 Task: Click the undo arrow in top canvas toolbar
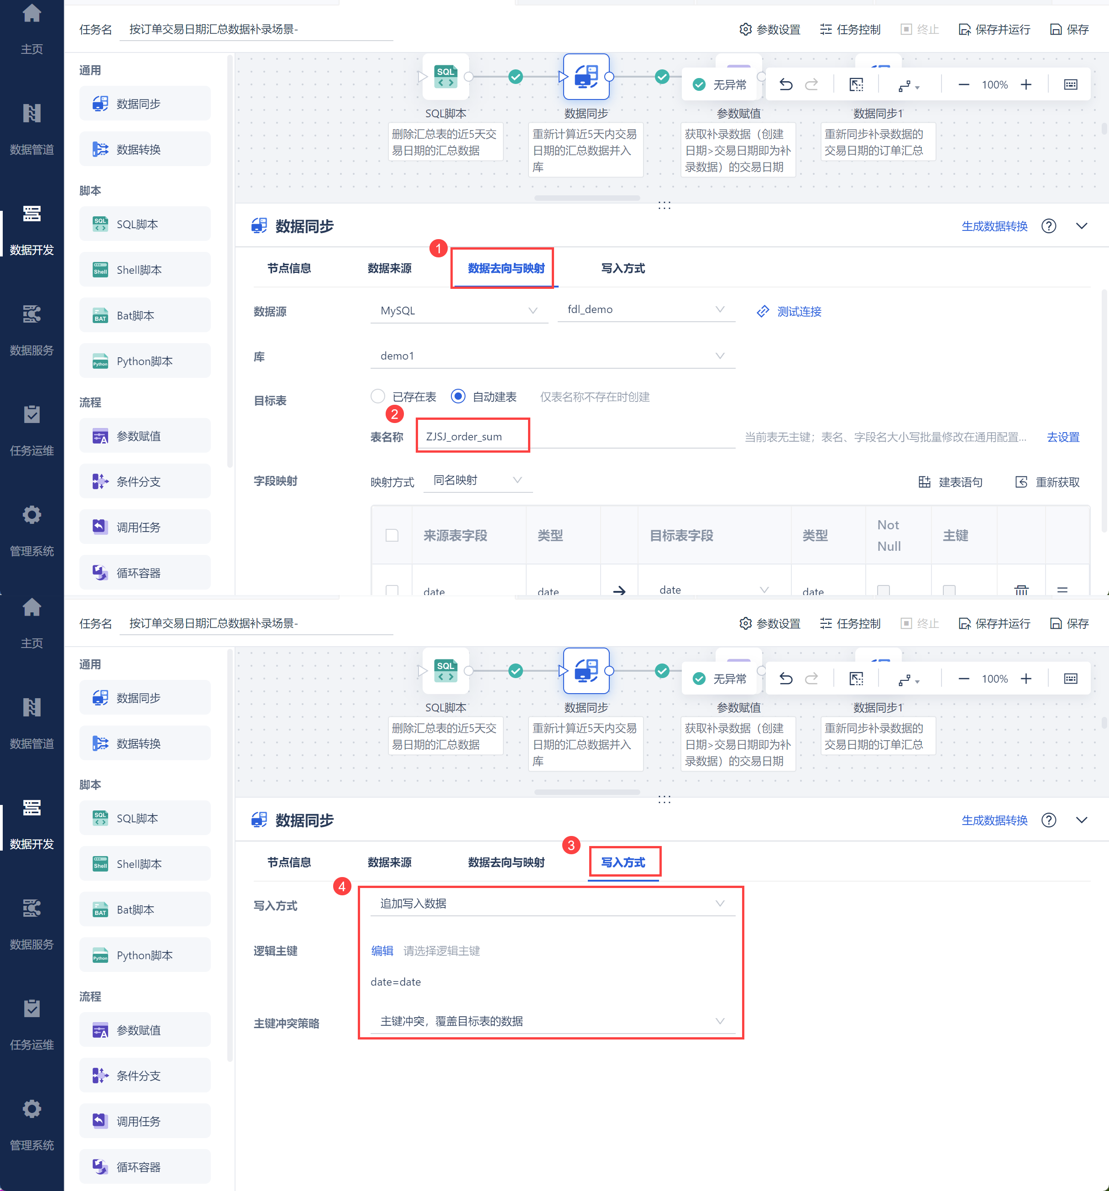(x=785, y=84)
